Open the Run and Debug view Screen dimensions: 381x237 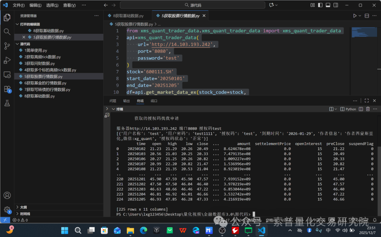(7, 60)
